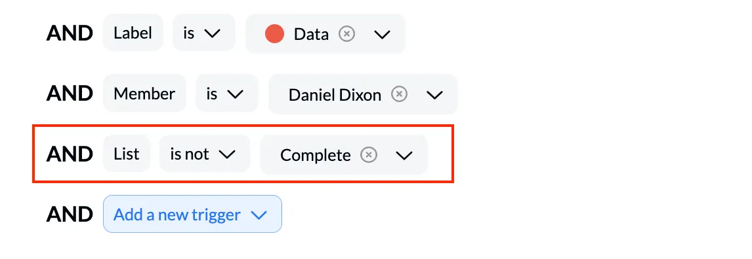Select the Member field chip
The image size is (752, 259).
144,93
